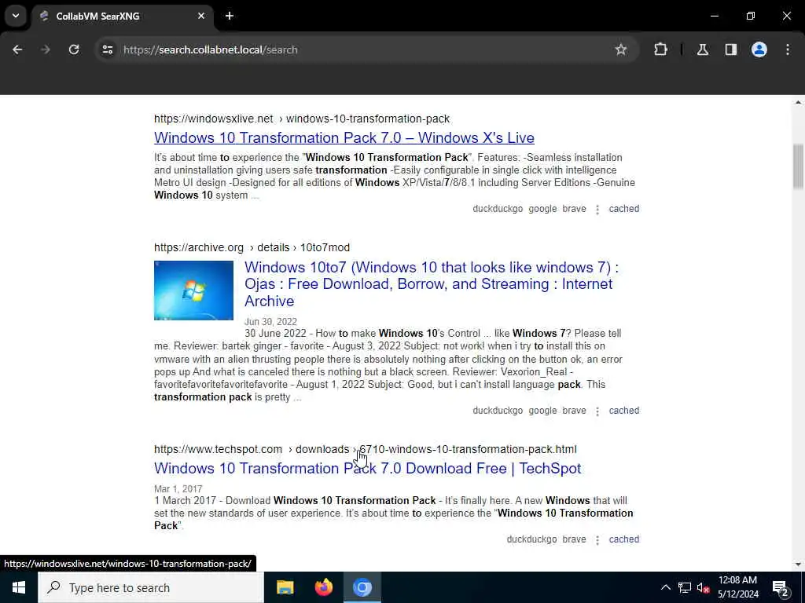Open Chrome Labs flask icon
805x603 pixels.
tap(703, 49)
